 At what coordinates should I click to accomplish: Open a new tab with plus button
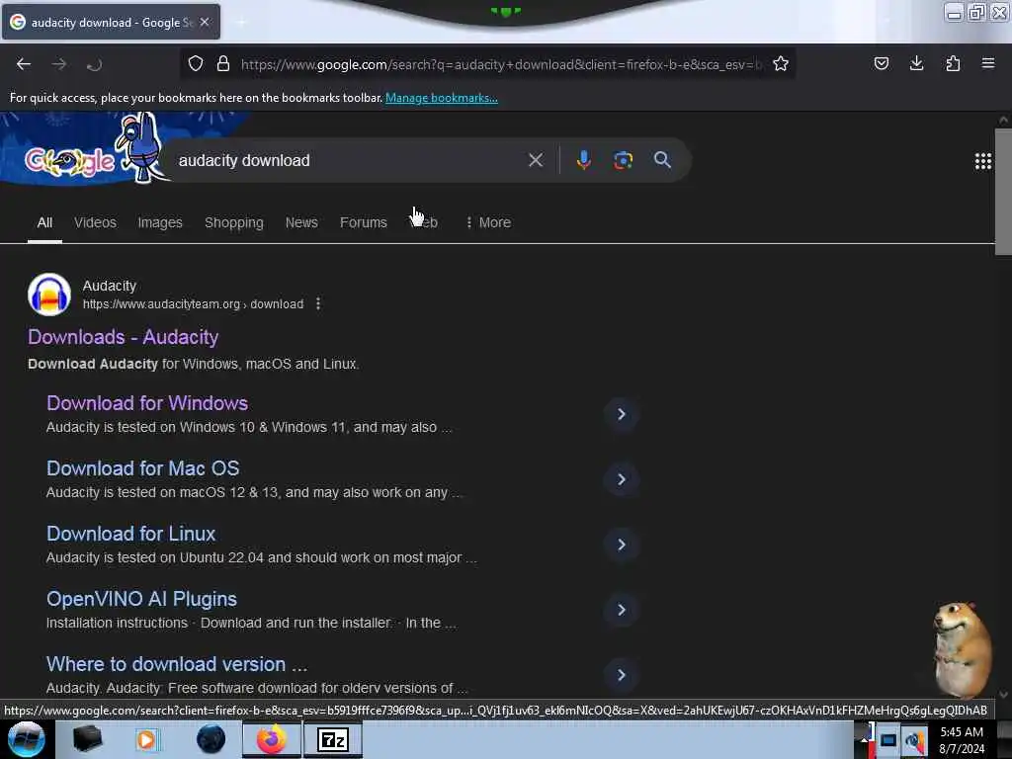241,22
